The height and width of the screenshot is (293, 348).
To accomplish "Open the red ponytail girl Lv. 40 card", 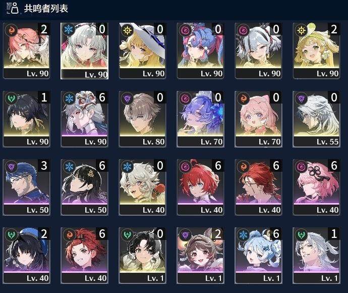I will click(x=84, y=256).
